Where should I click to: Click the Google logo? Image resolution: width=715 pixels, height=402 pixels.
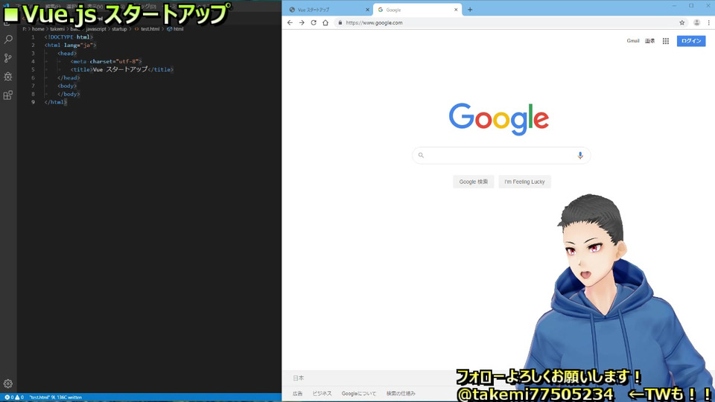click(x=499, y=119)
